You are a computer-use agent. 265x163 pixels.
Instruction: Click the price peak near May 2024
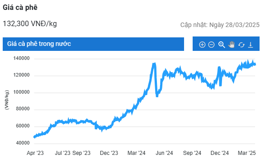154,64
